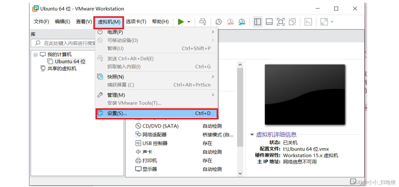Image resolution: width=399 pixels, height=187 pixels.
Task: Click the search magnifier icon in library
Action: point(38,43)
